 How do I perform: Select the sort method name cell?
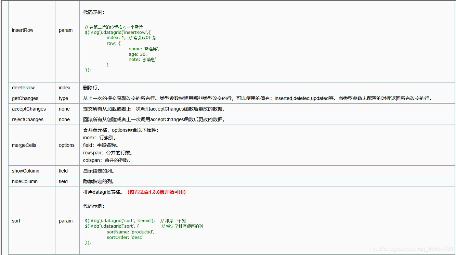(32, 221)
